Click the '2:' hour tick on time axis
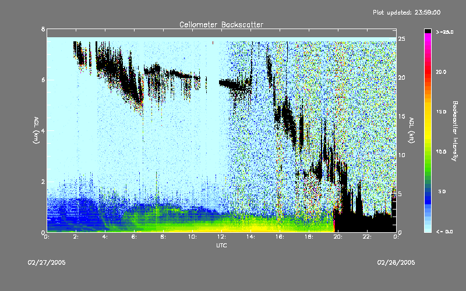 [76, 237]
